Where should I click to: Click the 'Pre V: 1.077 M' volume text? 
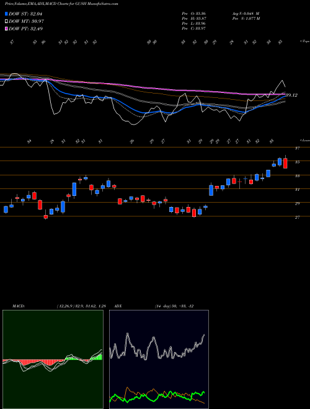click(246, 19)
